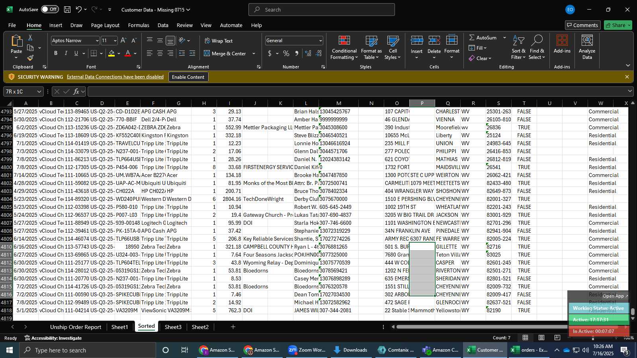Click Accessibility: Investigate in status bar
The width and height of the screenshot is (637, 358).
tap(53, 338)
